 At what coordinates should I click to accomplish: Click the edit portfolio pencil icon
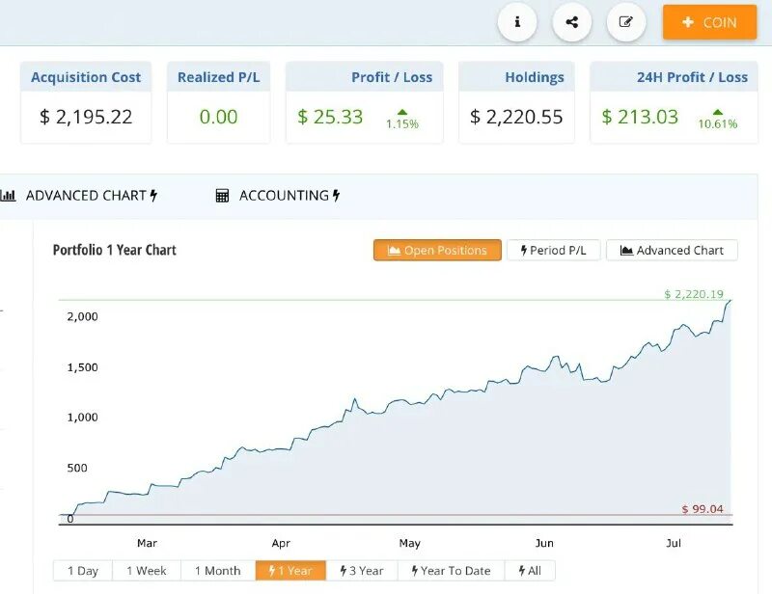pos(626,22)
